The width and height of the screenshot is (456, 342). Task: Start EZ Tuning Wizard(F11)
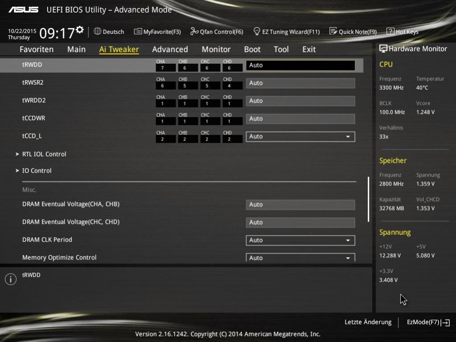287,32
